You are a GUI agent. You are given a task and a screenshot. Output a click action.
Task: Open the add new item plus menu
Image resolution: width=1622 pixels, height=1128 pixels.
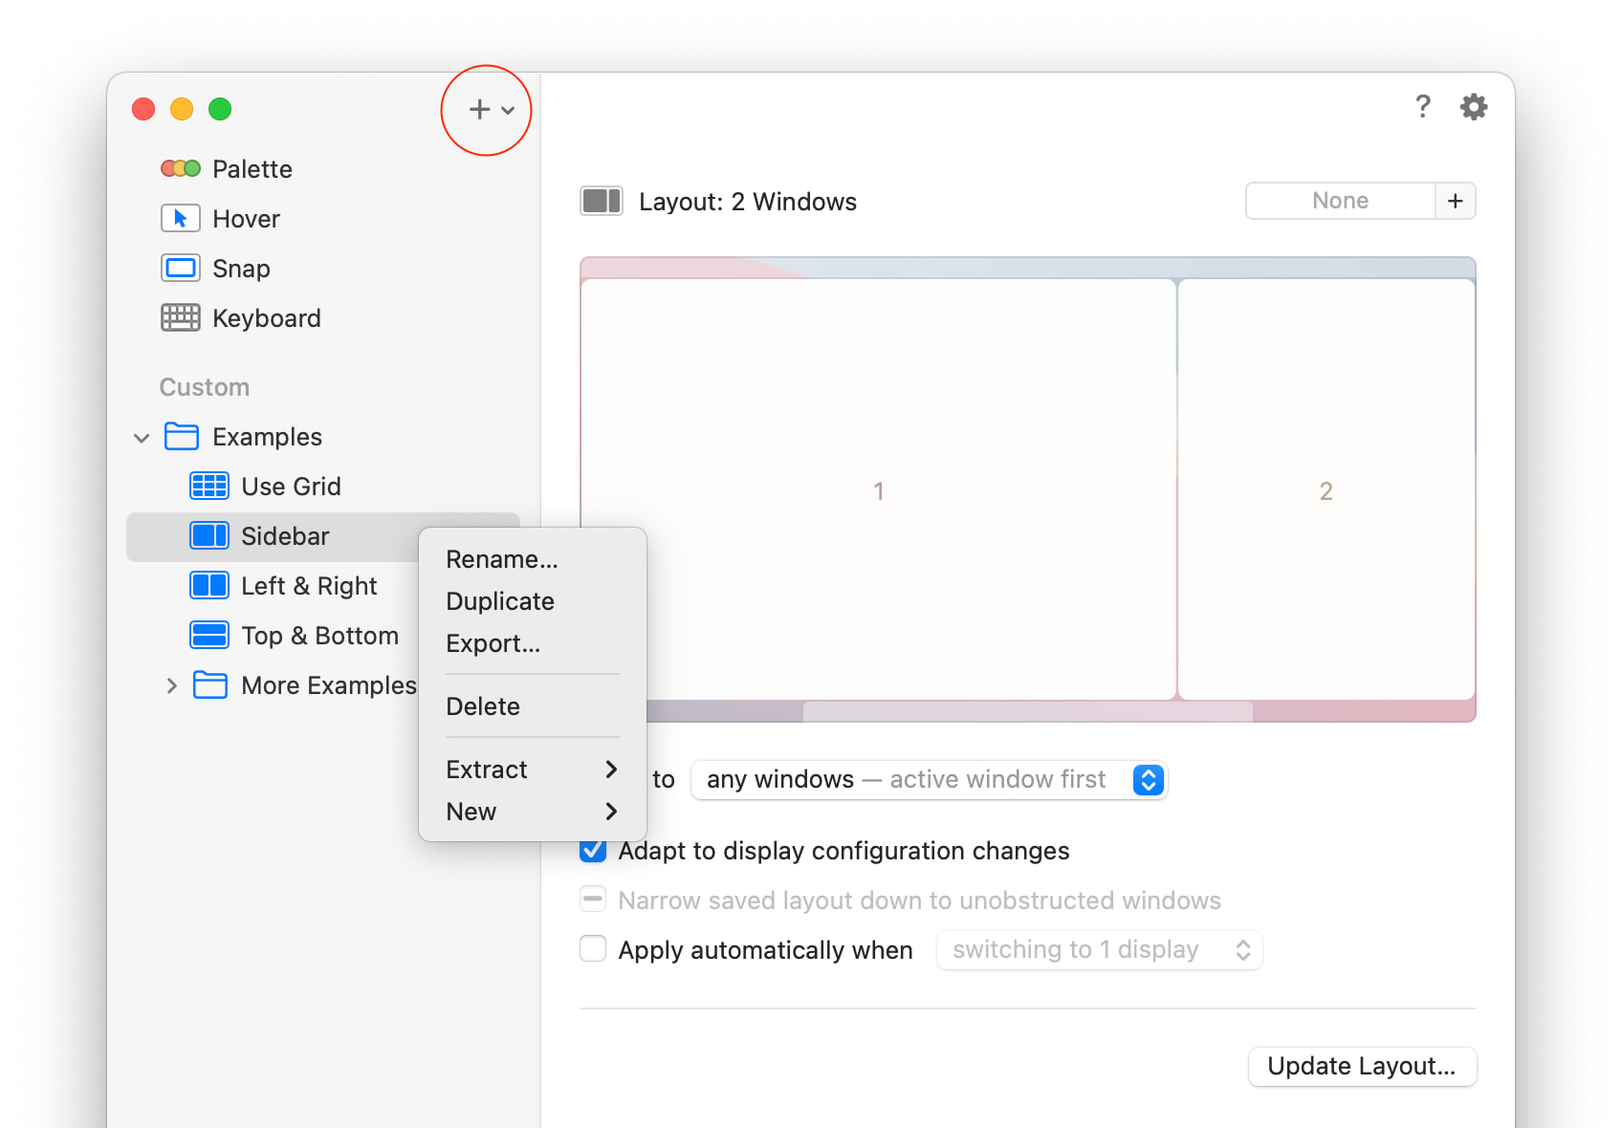pos(492,110)
